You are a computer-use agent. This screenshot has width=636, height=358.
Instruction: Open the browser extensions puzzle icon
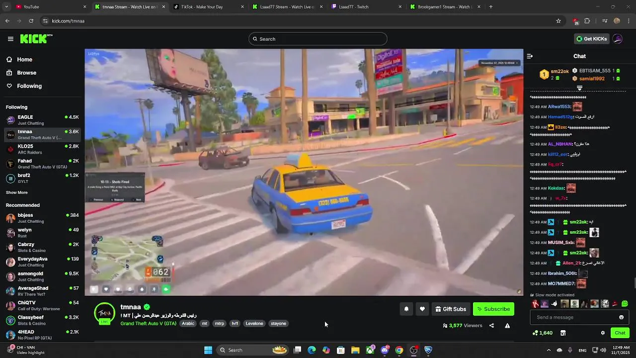[x=587, y=21]
